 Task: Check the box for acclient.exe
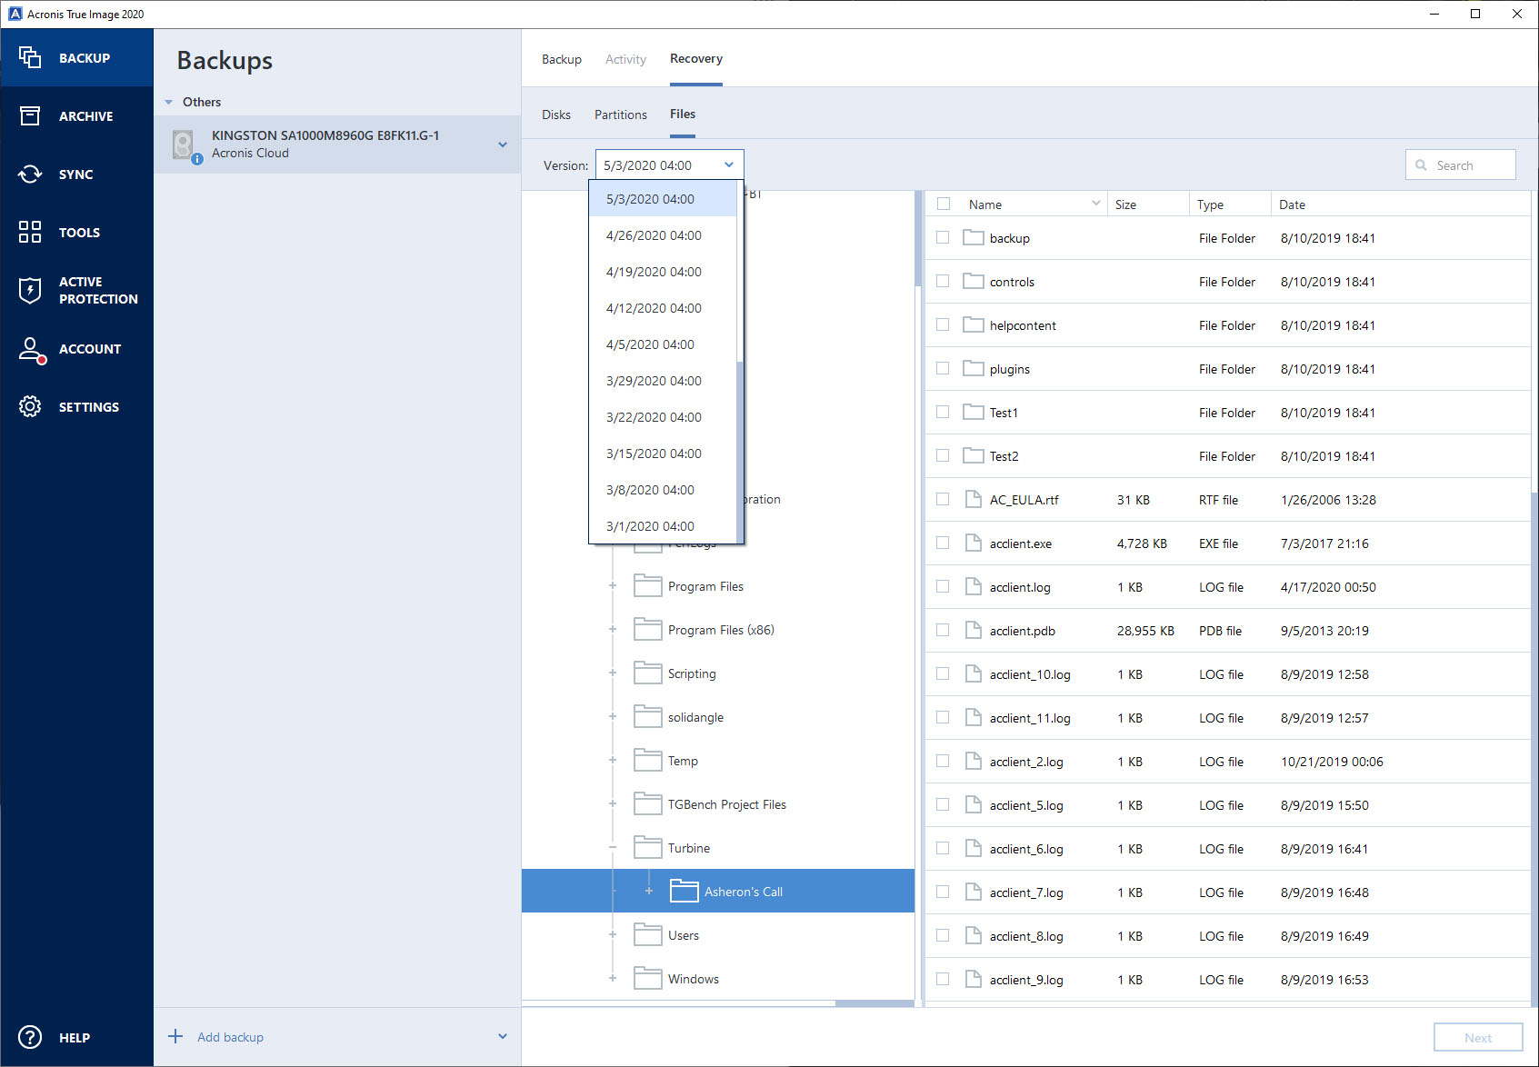point(943,543)
